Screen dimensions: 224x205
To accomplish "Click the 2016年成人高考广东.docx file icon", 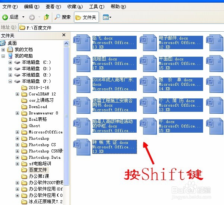I will [x=82, y=85].
